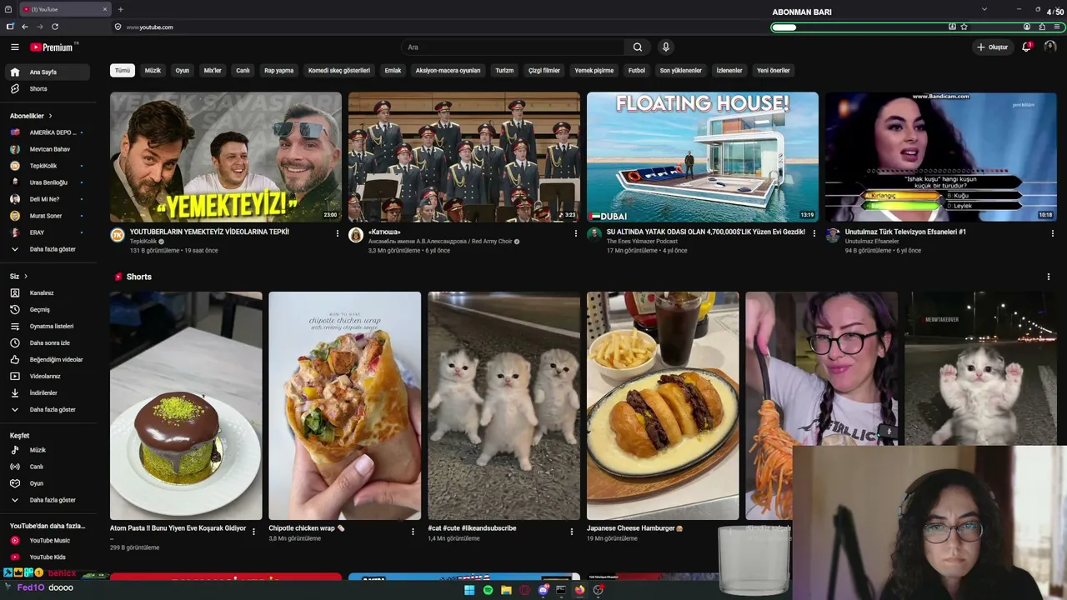Select the Canlı filter chip
Screen dimensions: 1067x600
pos(243,71)
